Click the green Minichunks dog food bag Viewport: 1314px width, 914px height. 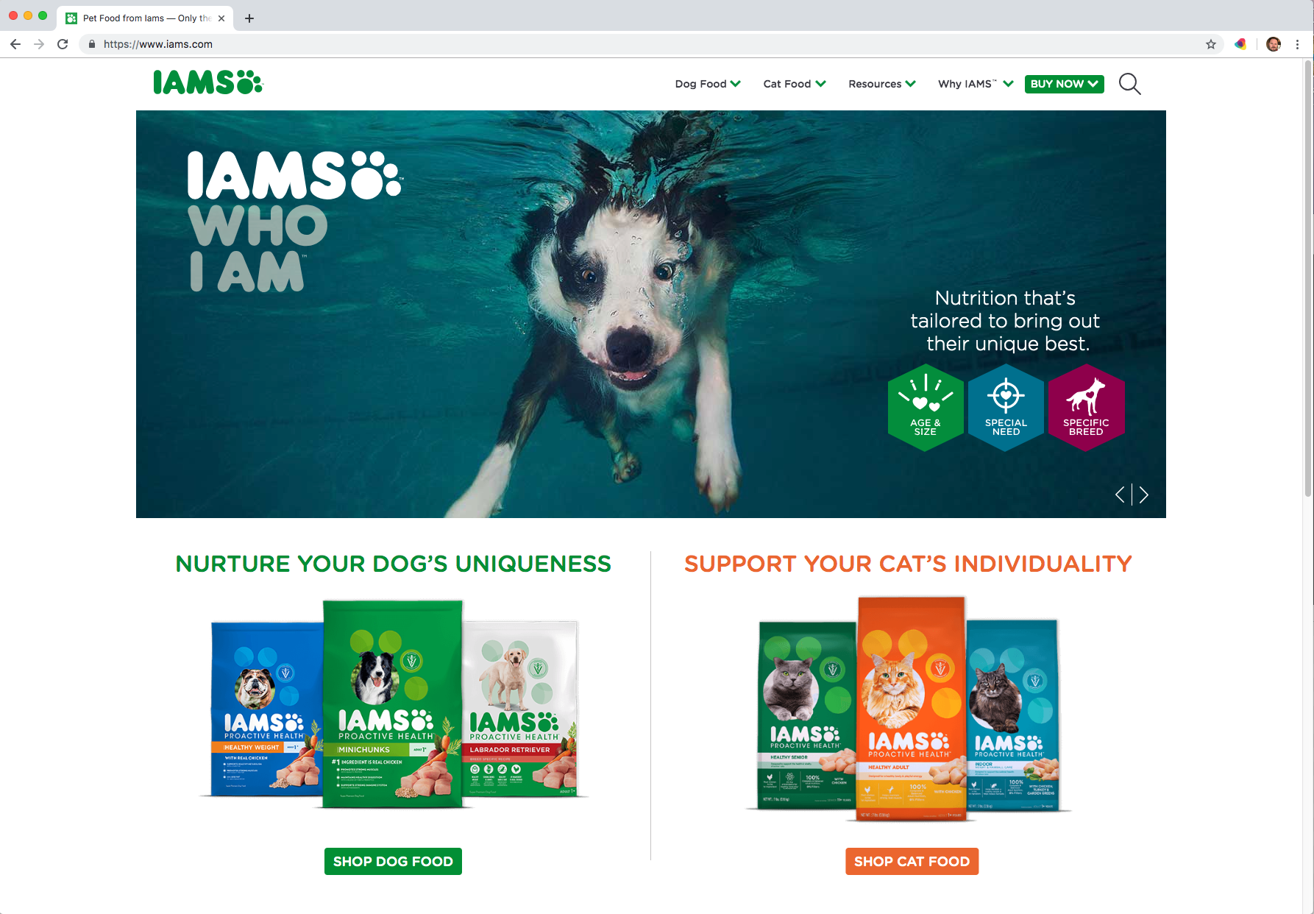(x=393, y=704)
